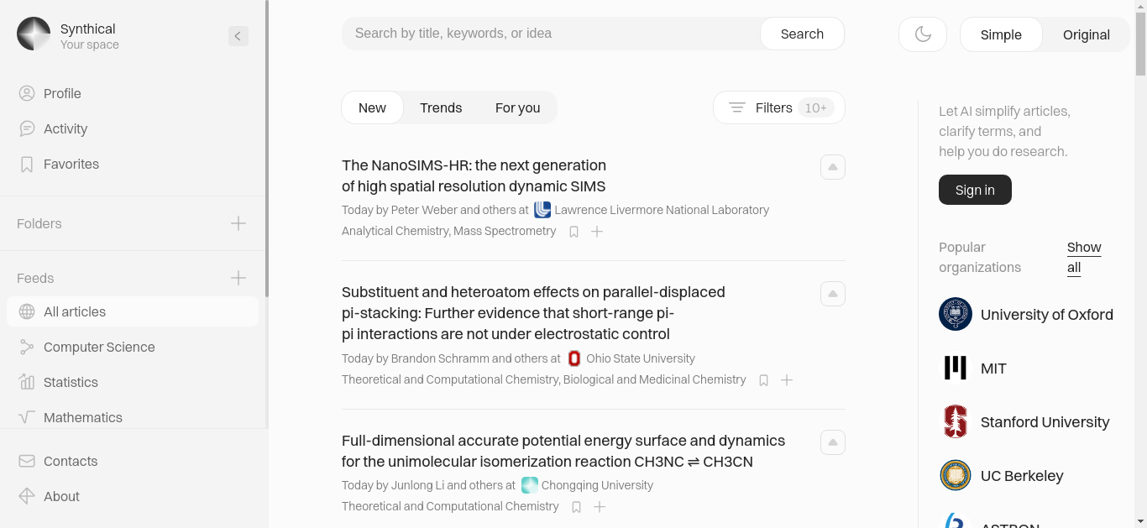The image size is (1147, 528).
Task: Upvote the NanoSIMS-HR article
Action: pos(833,167)
